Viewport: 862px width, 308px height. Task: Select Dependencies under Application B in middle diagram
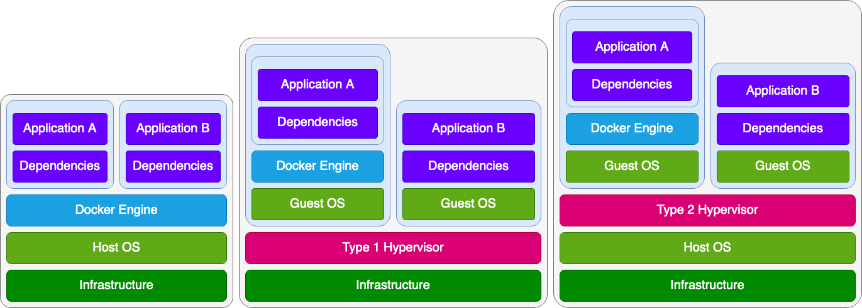pyautogui.click(x=468, y=166)
